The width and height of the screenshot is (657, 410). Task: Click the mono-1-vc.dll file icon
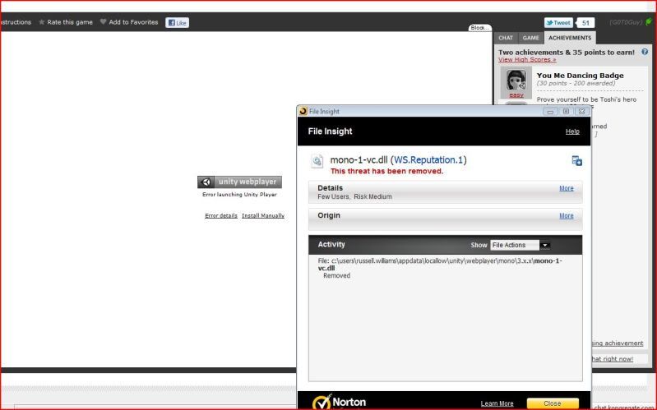click(x=317, y=161)
